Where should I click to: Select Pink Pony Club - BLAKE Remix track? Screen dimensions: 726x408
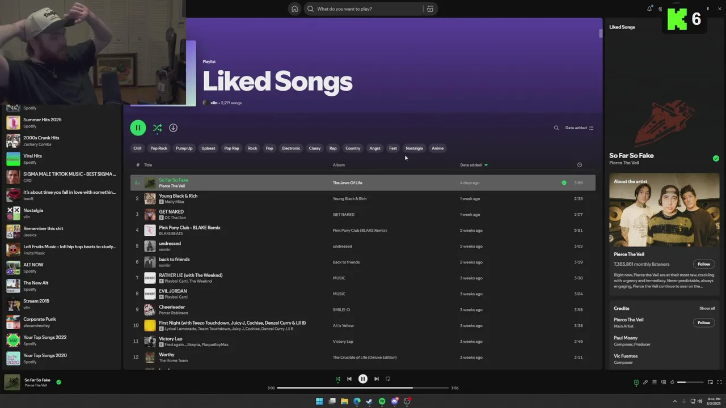coord(363,231)
